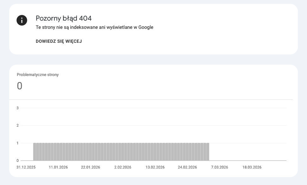Open the DOWIEDZ SIĘ WIĘCEJ link
307x185 pixels.
(59, 41)
